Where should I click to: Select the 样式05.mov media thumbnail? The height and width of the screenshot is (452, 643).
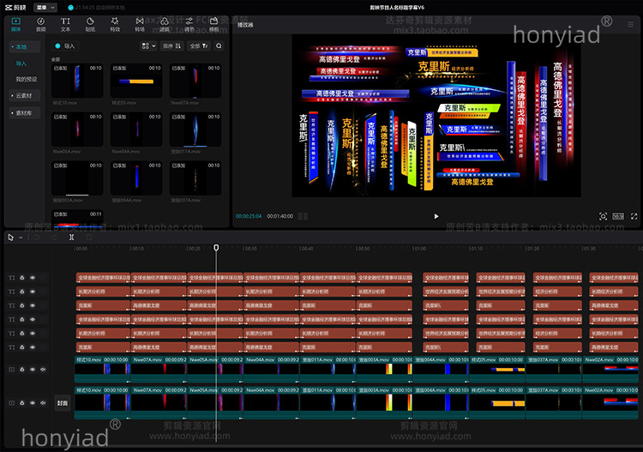tap(136, 81)
